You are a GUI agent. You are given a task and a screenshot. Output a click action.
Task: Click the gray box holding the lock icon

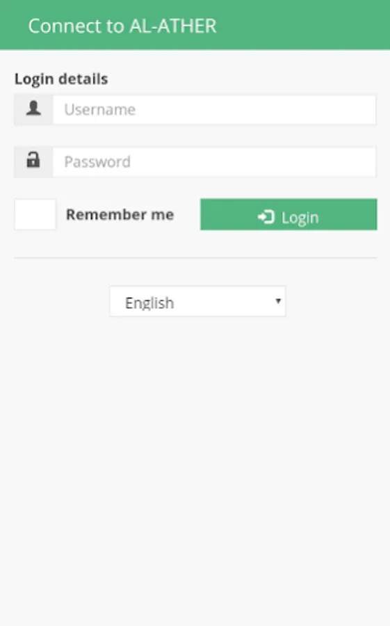(33, 162)
